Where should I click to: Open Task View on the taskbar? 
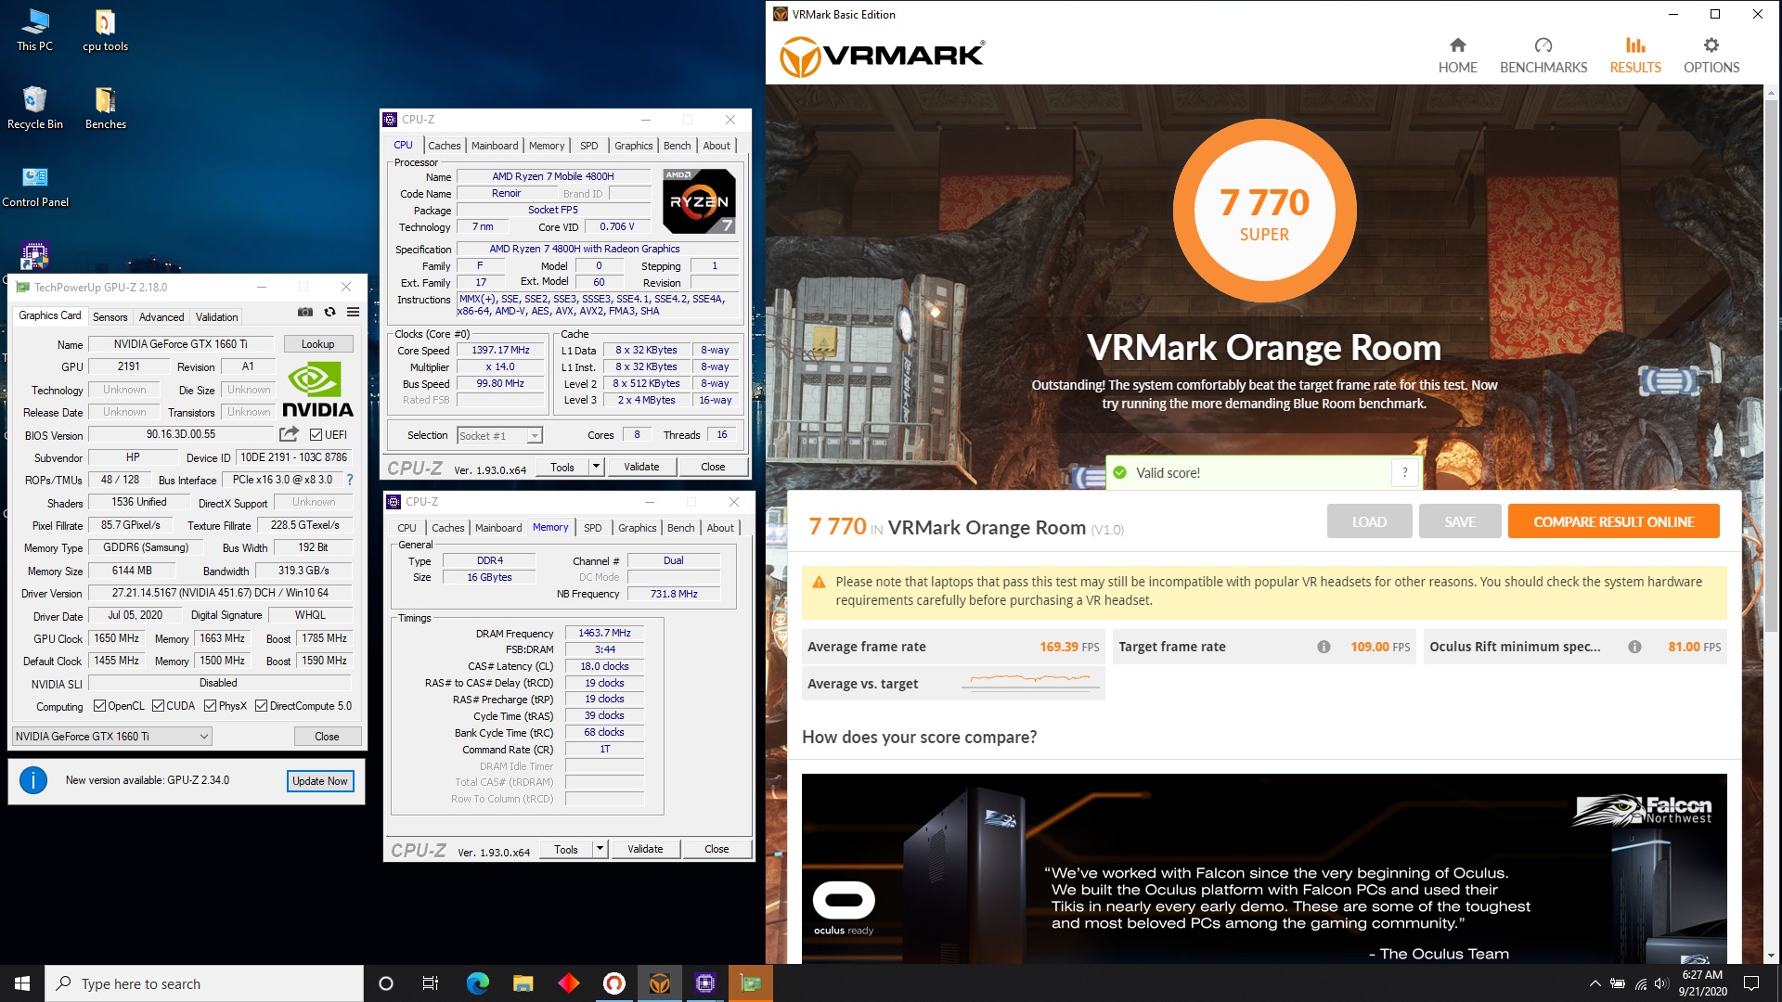[431, 983]
